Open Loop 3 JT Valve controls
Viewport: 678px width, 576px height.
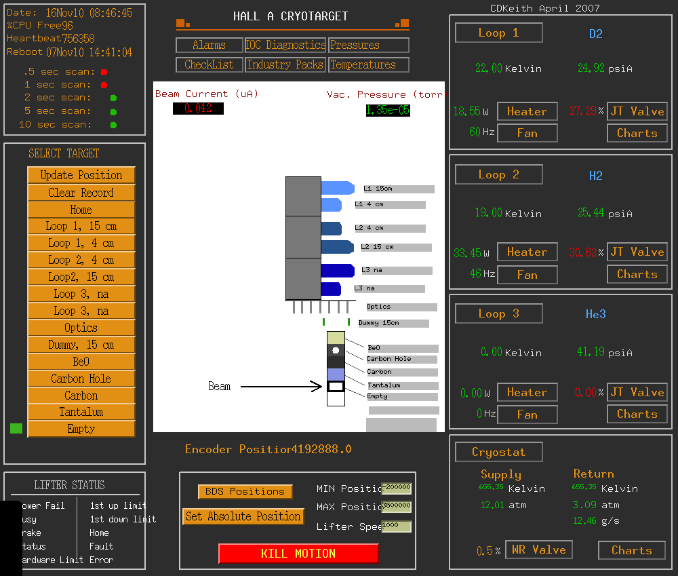pos(637,393)
